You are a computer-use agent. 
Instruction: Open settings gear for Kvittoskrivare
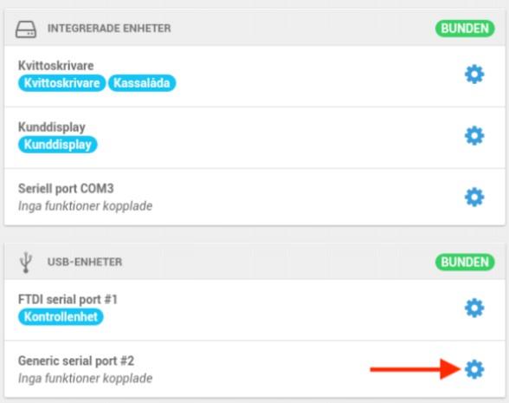pos(474,75)
